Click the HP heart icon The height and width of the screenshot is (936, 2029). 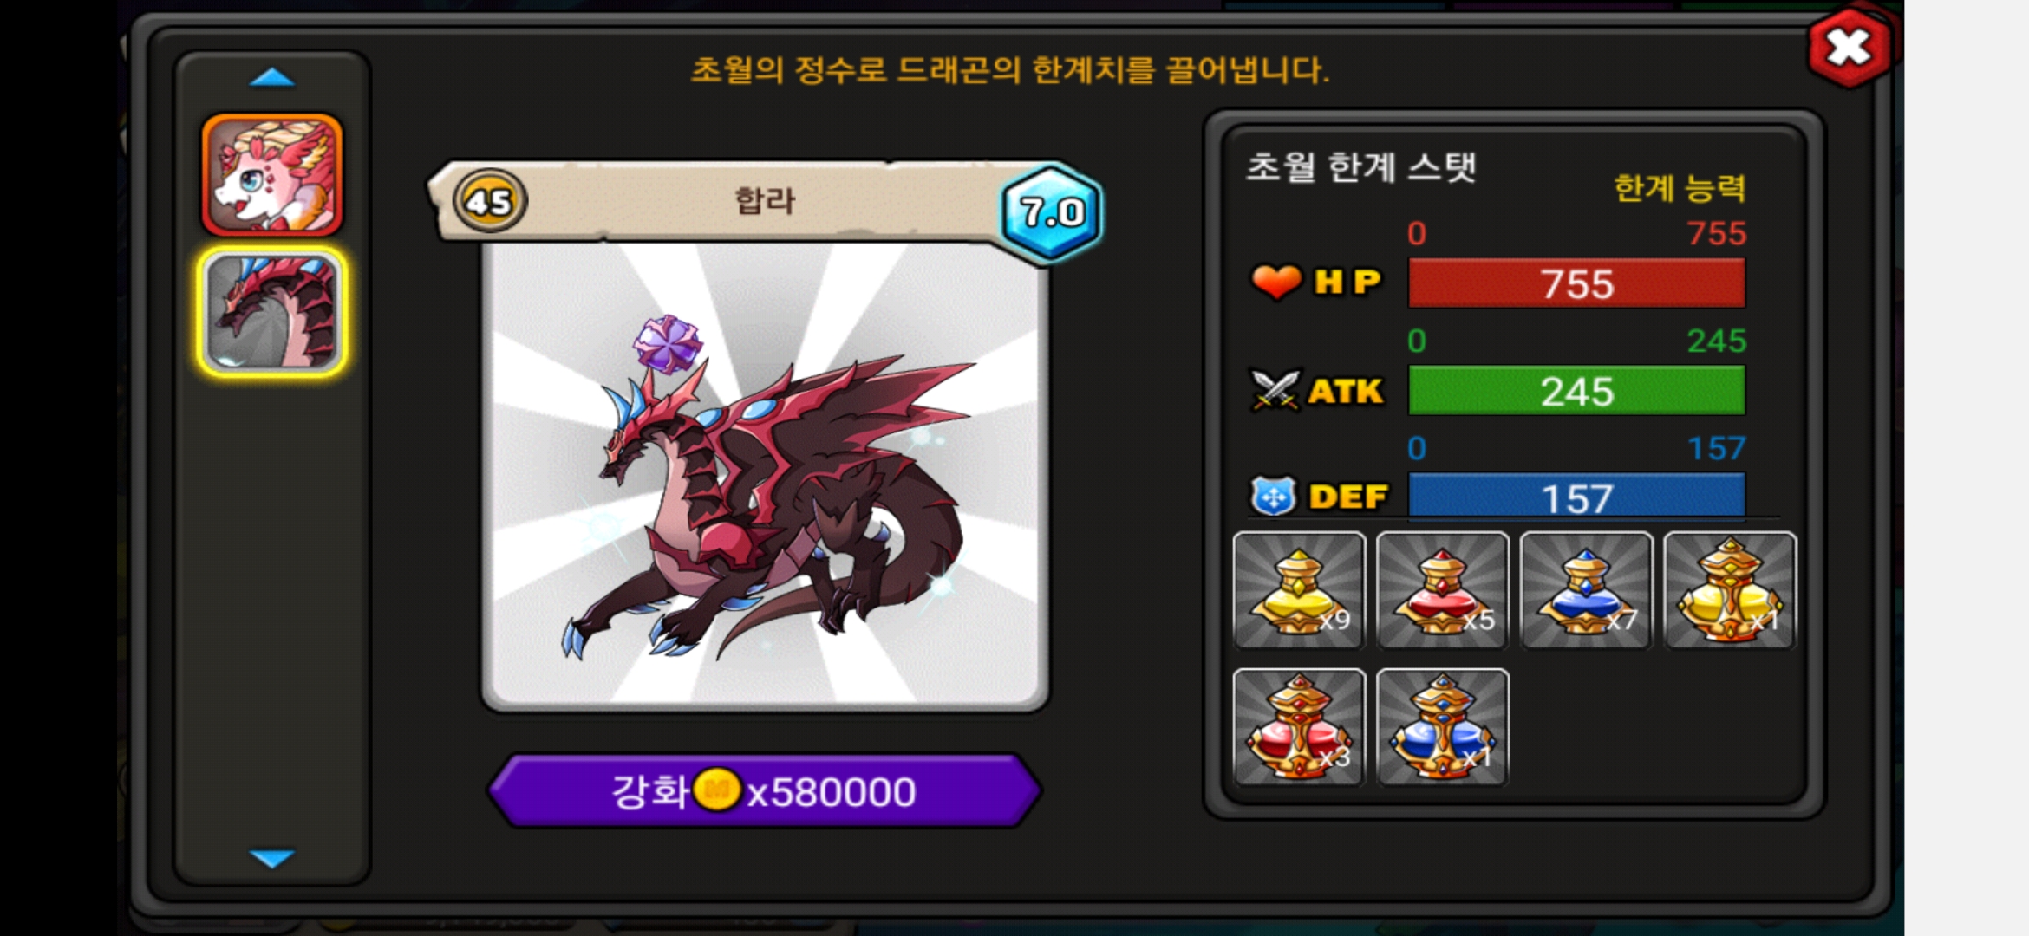click(1276, 282)
